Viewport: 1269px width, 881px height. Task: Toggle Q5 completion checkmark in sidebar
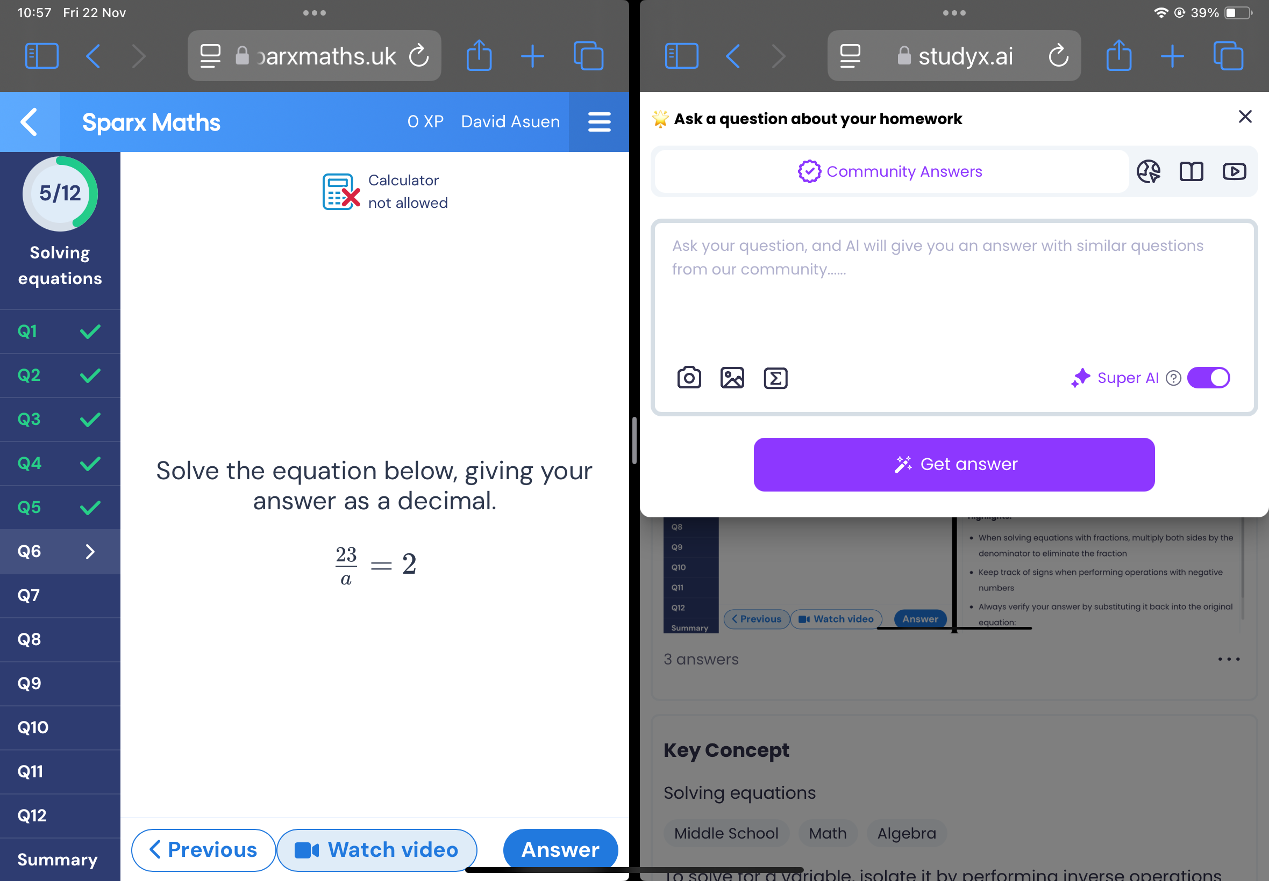[x=89, y=508]
